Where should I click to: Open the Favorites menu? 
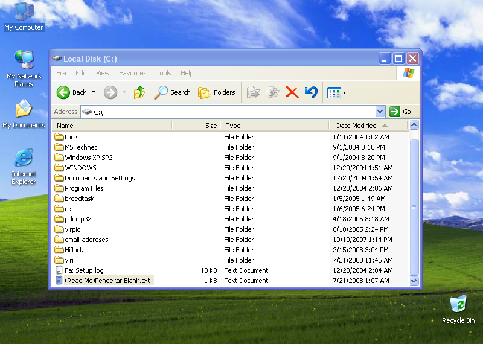tap(132, 73)
